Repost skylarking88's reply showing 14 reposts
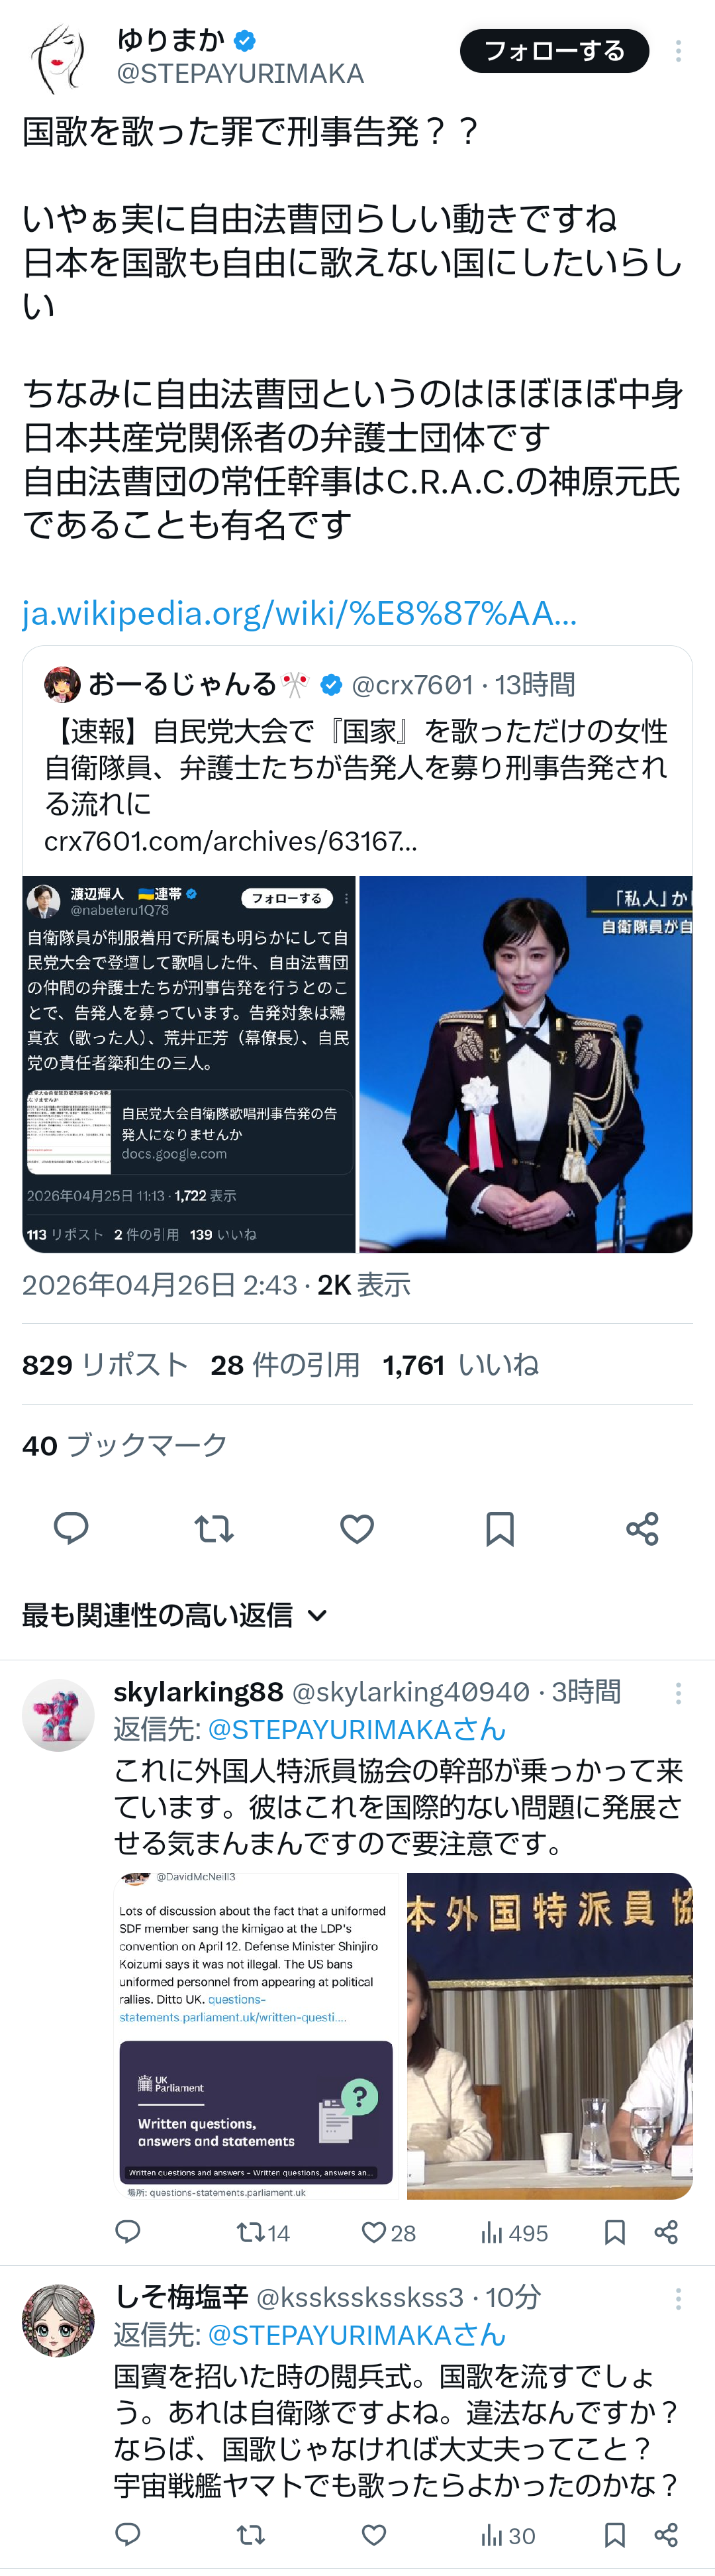This screenshot has width=715, height=2576. (x=263, y=2233)
